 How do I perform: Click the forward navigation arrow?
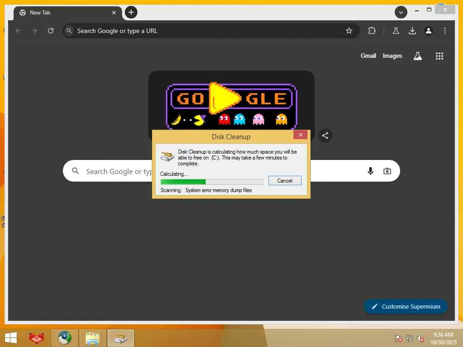34,31
